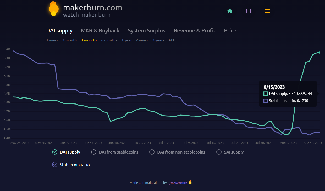Click the purple Stablecoin ratio tooltip swatch
Image resolution: width=325 pixels, height=191 pixels.
click(266, 100)
